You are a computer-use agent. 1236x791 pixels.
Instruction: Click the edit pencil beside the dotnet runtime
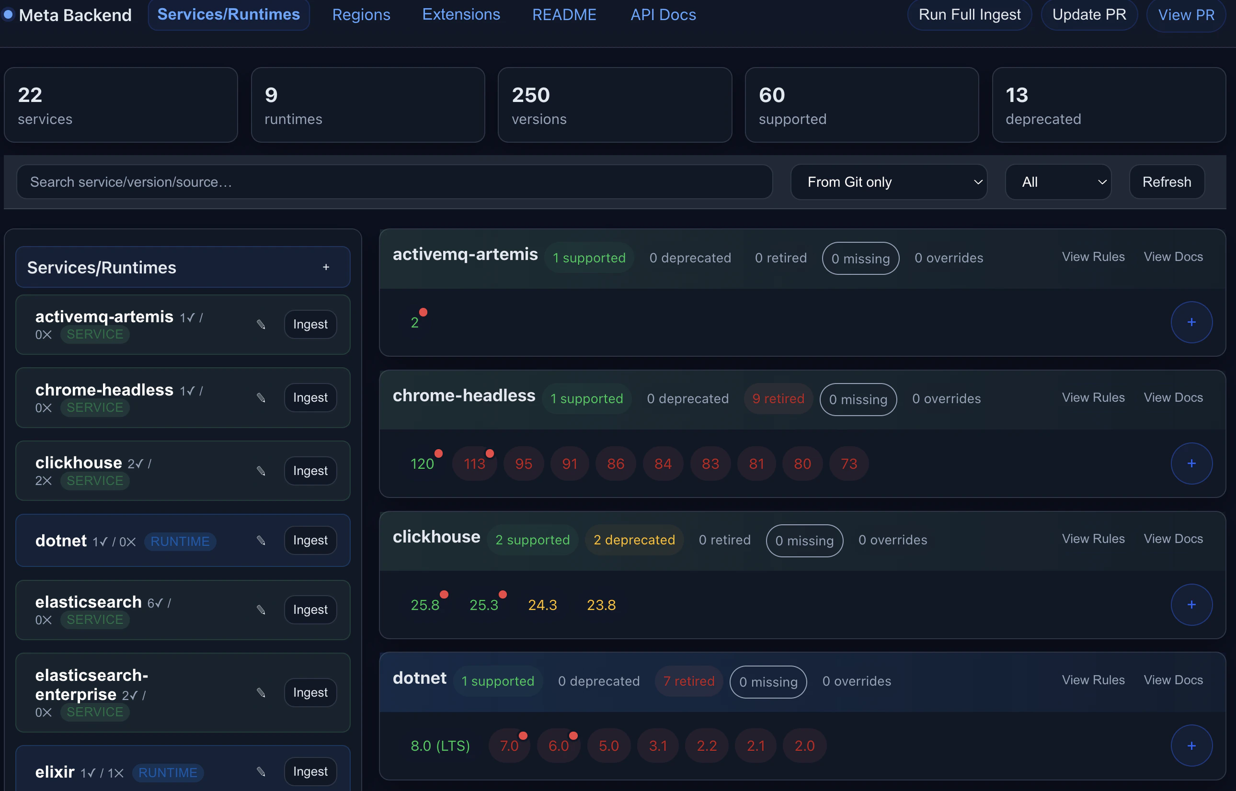(x=261, y=541)
